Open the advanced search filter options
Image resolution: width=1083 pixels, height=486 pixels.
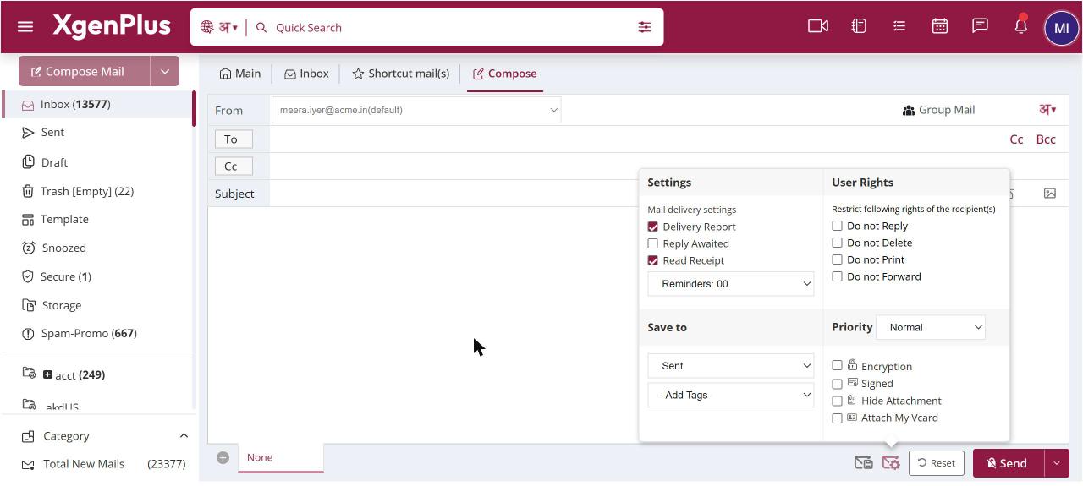[x=645, y=27]
